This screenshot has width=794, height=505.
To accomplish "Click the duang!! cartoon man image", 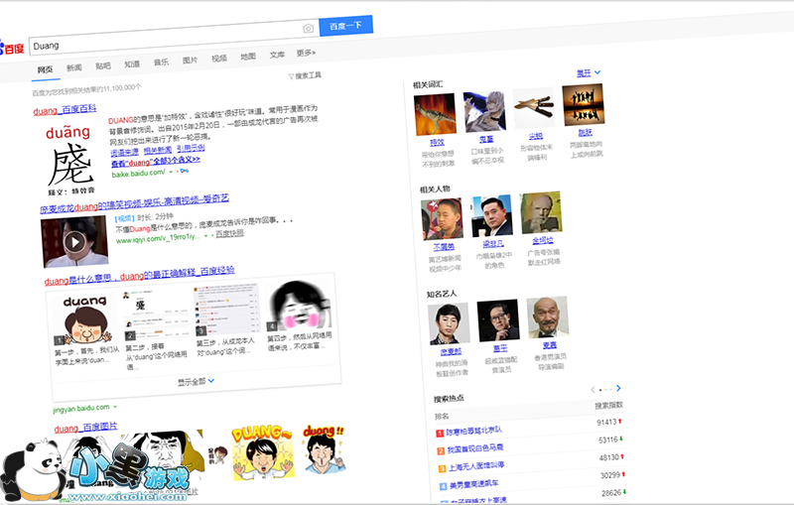I will click(324, 448).
